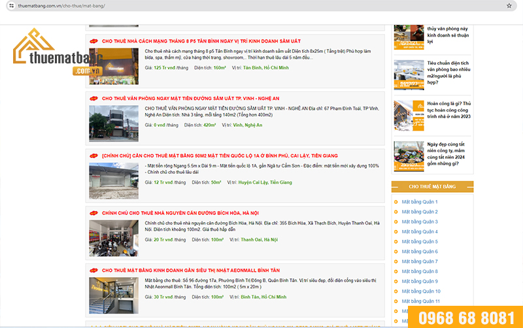Open listing Cho thuê văn phòng mặt tiền TP. Vinh
The width and height of the screenshot is (523, 328).
(190, 99)
